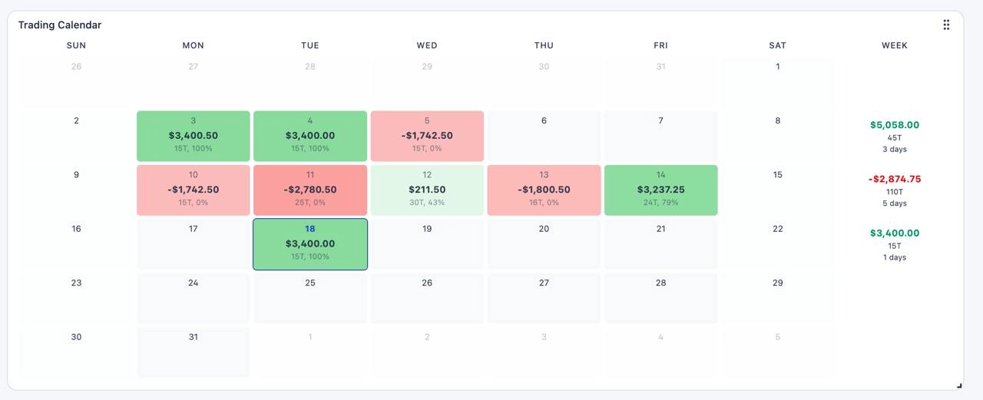Select day 31 on Monday
This screenshot has height=400, width=983.
point(194,352)
